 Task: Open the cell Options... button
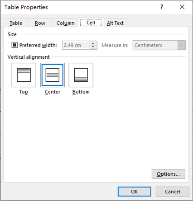click(169, 174)
